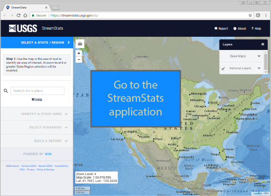Viewport: 271px width, 196px height.
Task: Open the map toolbox briefcase icon
Action: click(x=80, y=44)
